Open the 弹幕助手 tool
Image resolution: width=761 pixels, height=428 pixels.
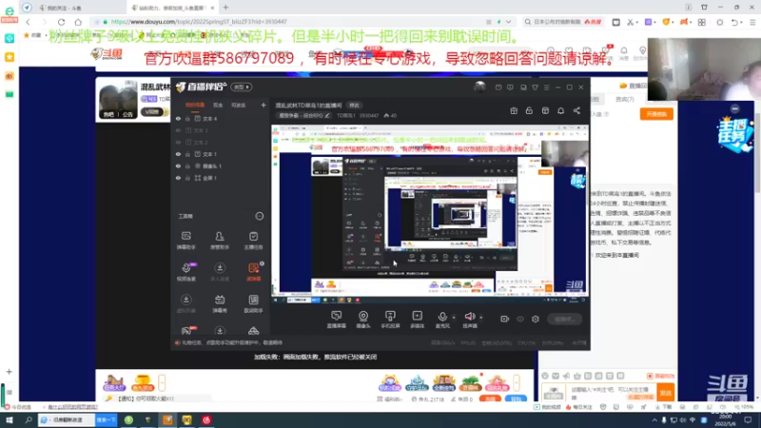click(185, 241)
